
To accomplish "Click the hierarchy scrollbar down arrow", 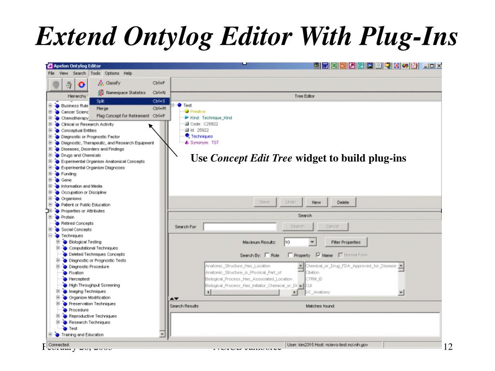I will point(162,334).
